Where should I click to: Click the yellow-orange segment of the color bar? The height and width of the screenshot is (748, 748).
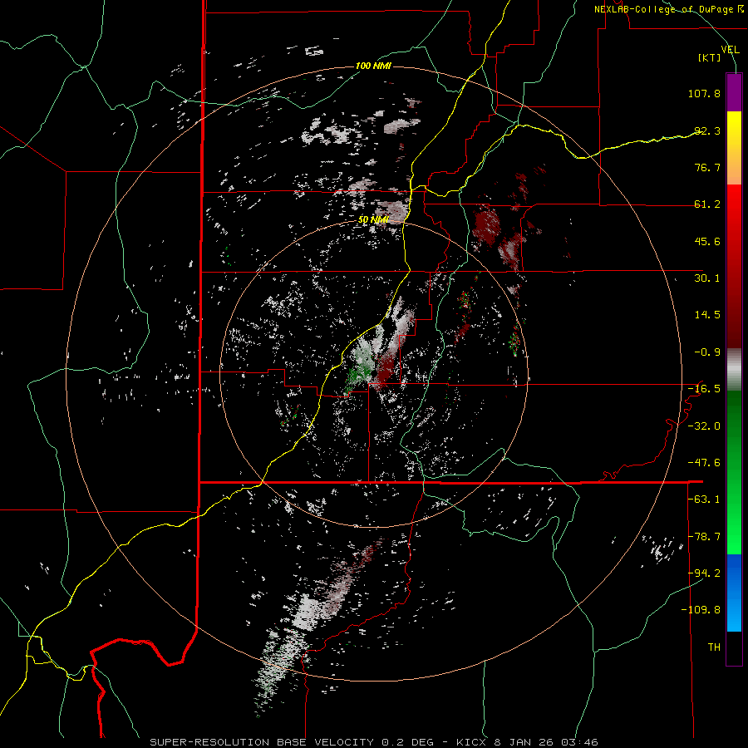coord(734,148)
